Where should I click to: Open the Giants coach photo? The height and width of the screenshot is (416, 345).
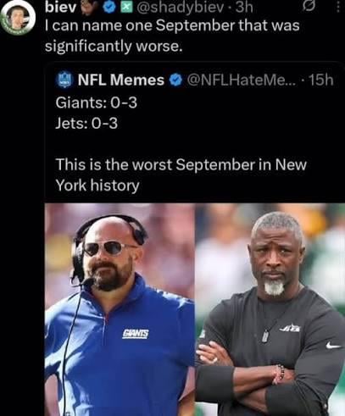[120, 309]
